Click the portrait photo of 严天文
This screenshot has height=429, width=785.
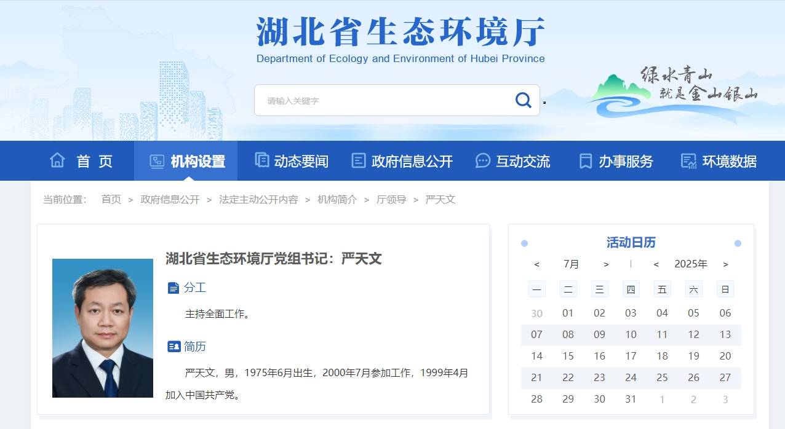click(103, 328)
